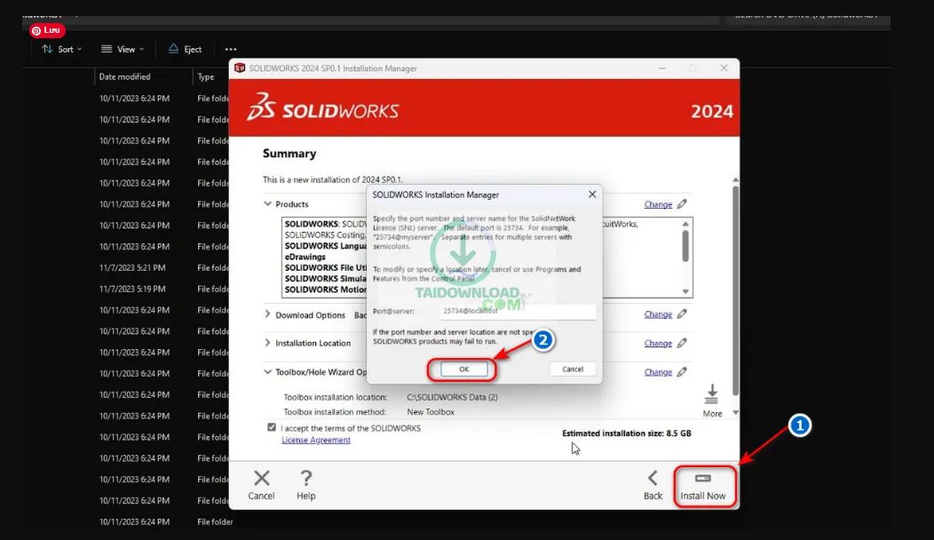Open the View menu in the toolbar
Screen dimensions: 934x540
coord(121,49)
